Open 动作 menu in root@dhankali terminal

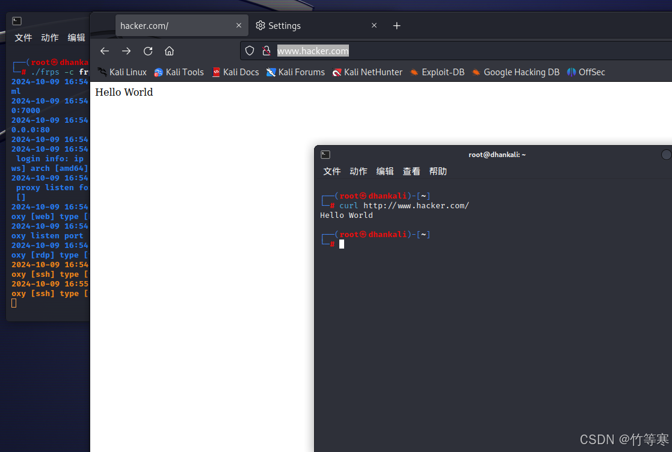pyautogui.click(x=359, y=172)
